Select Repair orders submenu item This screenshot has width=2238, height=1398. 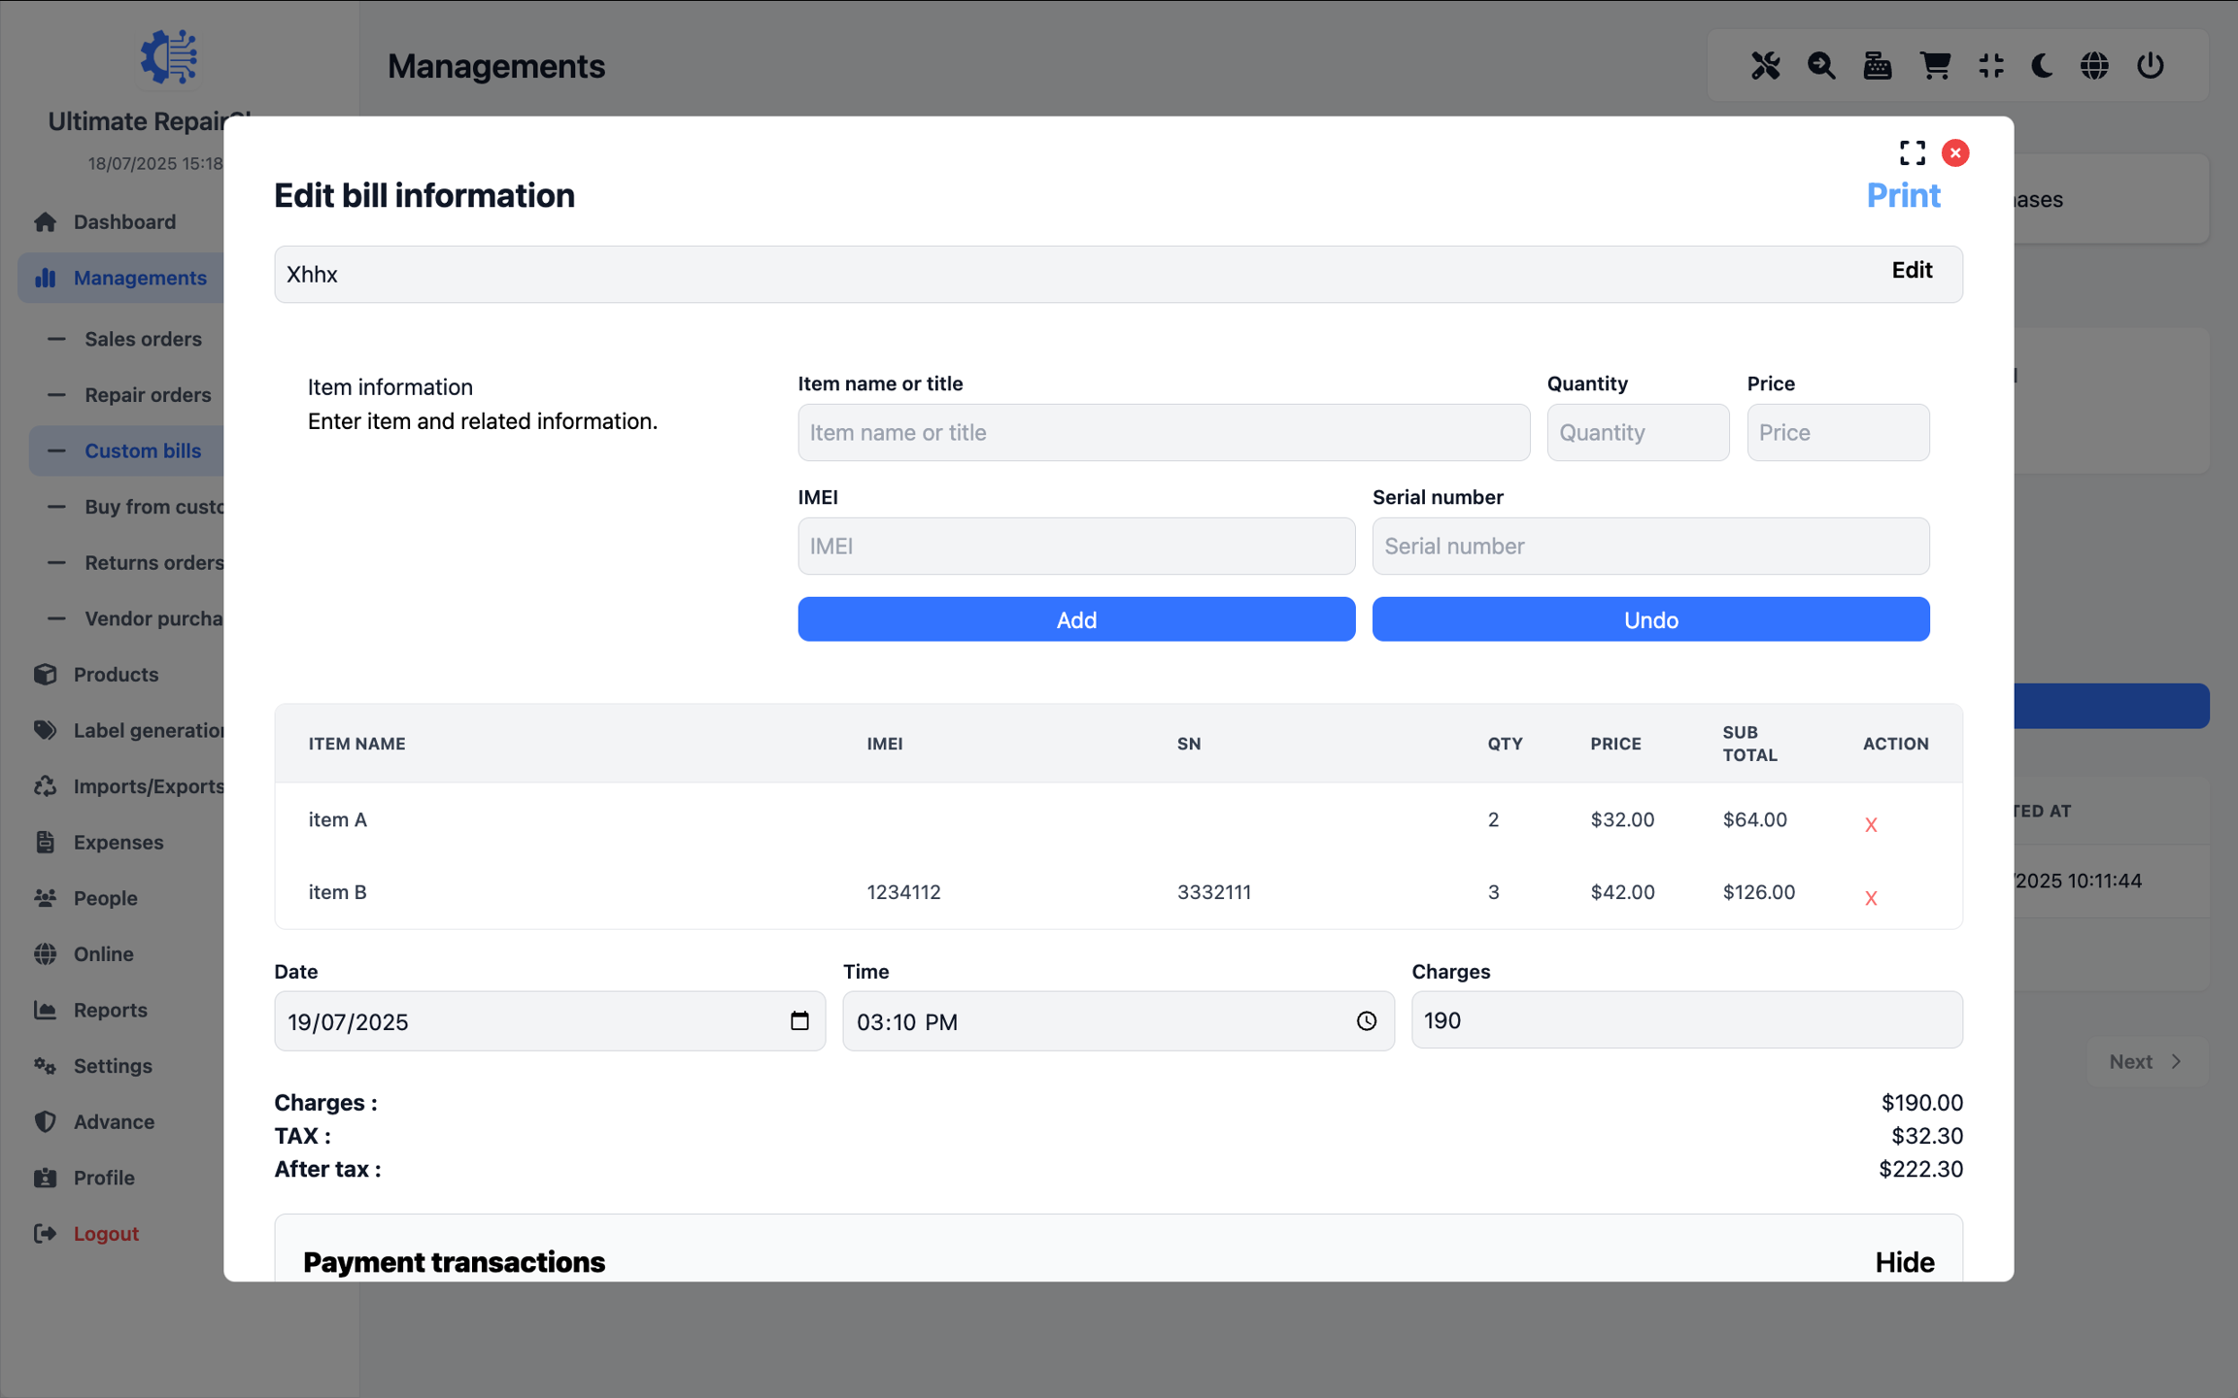coord(148,395)
